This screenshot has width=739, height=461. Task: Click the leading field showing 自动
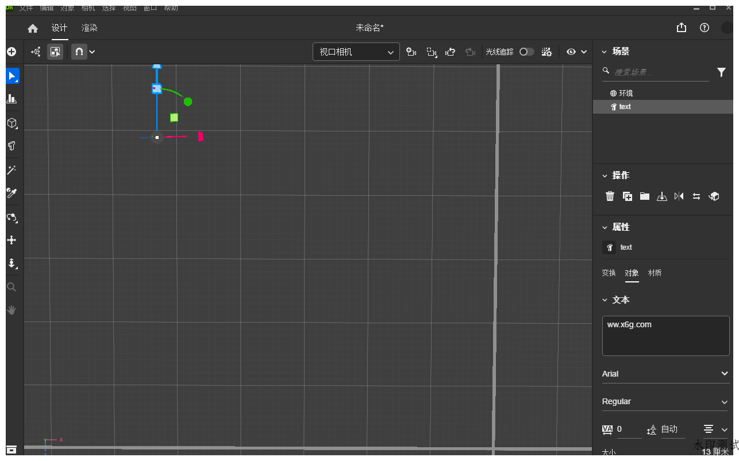click(x=673, y=429)
